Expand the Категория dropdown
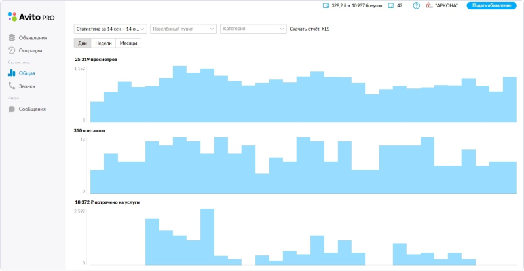This screenshot has width=524, height=271. click(253, 29)
